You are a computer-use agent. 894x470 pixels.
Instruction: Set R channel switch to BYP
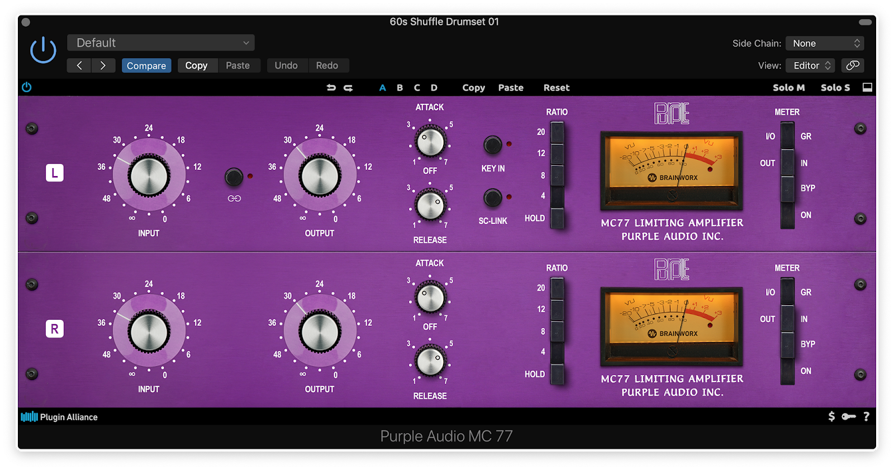coord(787,344)
